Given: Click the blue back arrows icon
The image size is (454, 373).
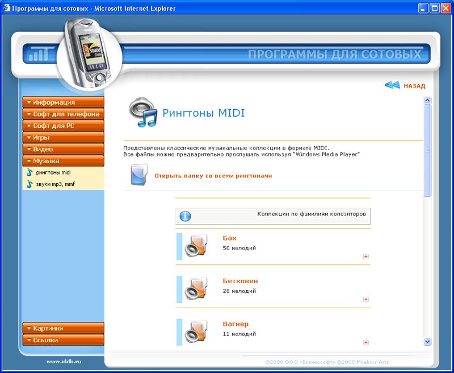Looking at the screenshot, I should point(392,85).
